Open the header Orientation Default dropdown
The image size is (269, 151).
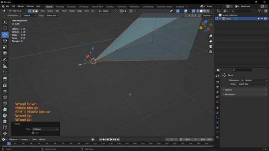(28, 16)
